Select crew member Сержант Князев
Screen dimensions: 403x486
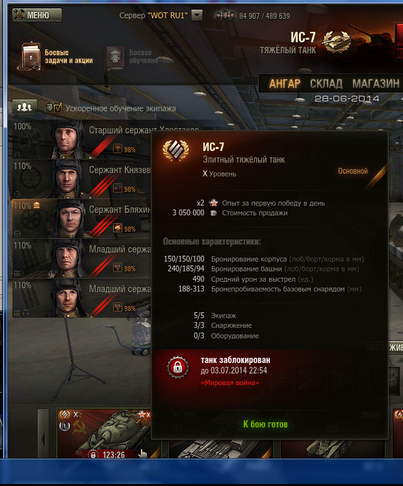[x=81, y=179]
